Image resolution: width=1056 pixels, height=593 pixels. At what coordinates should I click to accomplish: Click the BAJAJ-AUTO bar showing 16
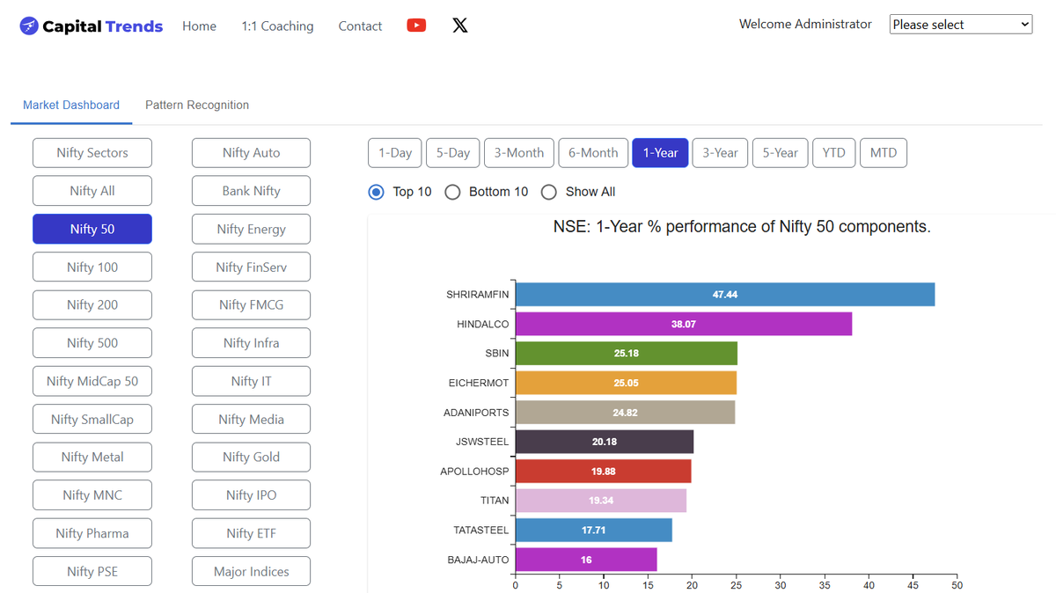pos(586,560)
